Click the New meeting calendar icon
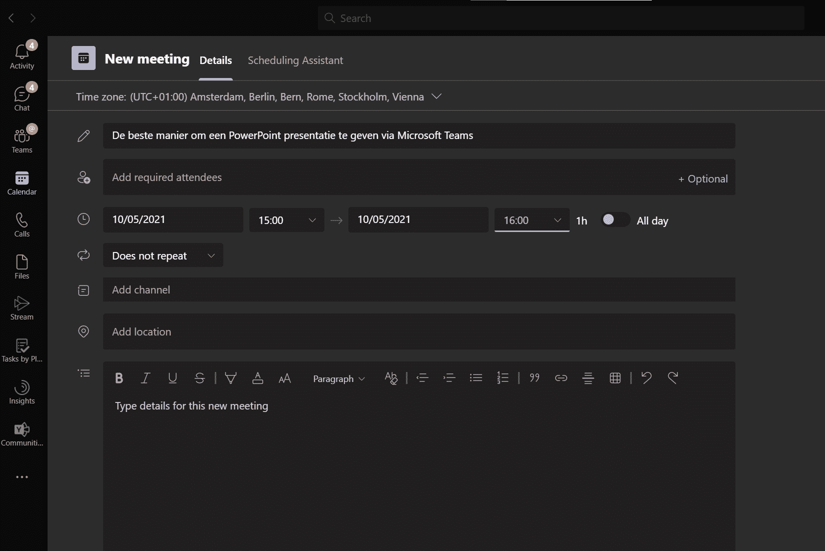The width and height of the screenshot is (825, 551). [x=84, y=58]
